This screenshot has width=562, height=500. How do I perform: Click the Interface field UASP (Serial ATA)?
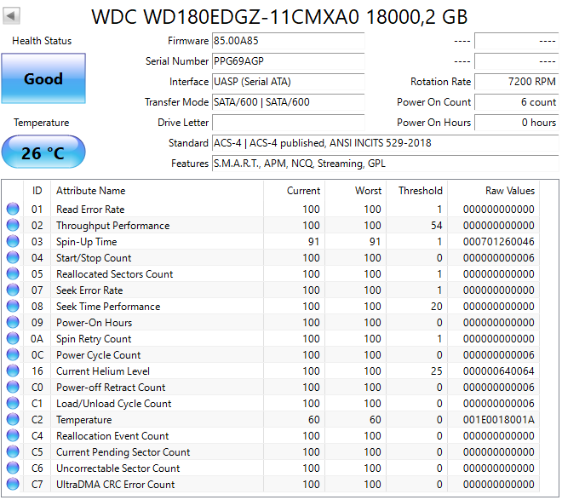pos(288,82)
